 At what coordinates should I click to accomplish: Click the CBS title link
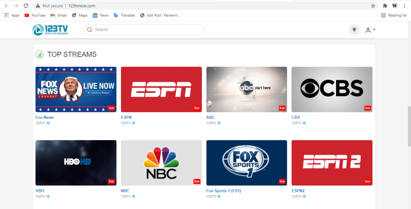click(x=295, y=118)
